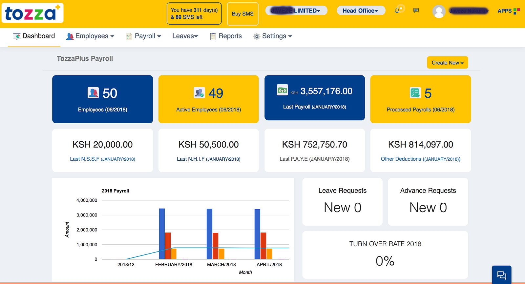The height and width of the screenshot is (284, 525).
Task: Click the red March 2018 bar
Action: pos(216,246)
